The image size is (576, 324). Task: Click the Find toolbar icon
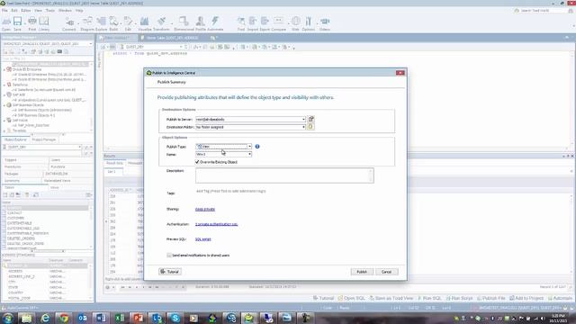[x=241, y=24]
